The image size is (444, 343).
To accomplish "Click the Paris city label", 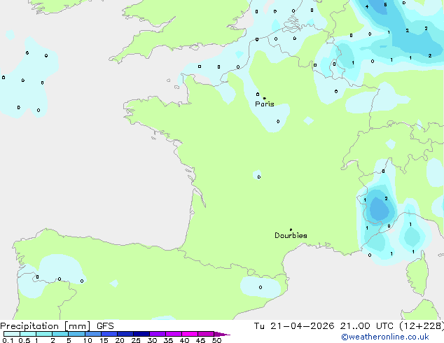I will point(265,104).
